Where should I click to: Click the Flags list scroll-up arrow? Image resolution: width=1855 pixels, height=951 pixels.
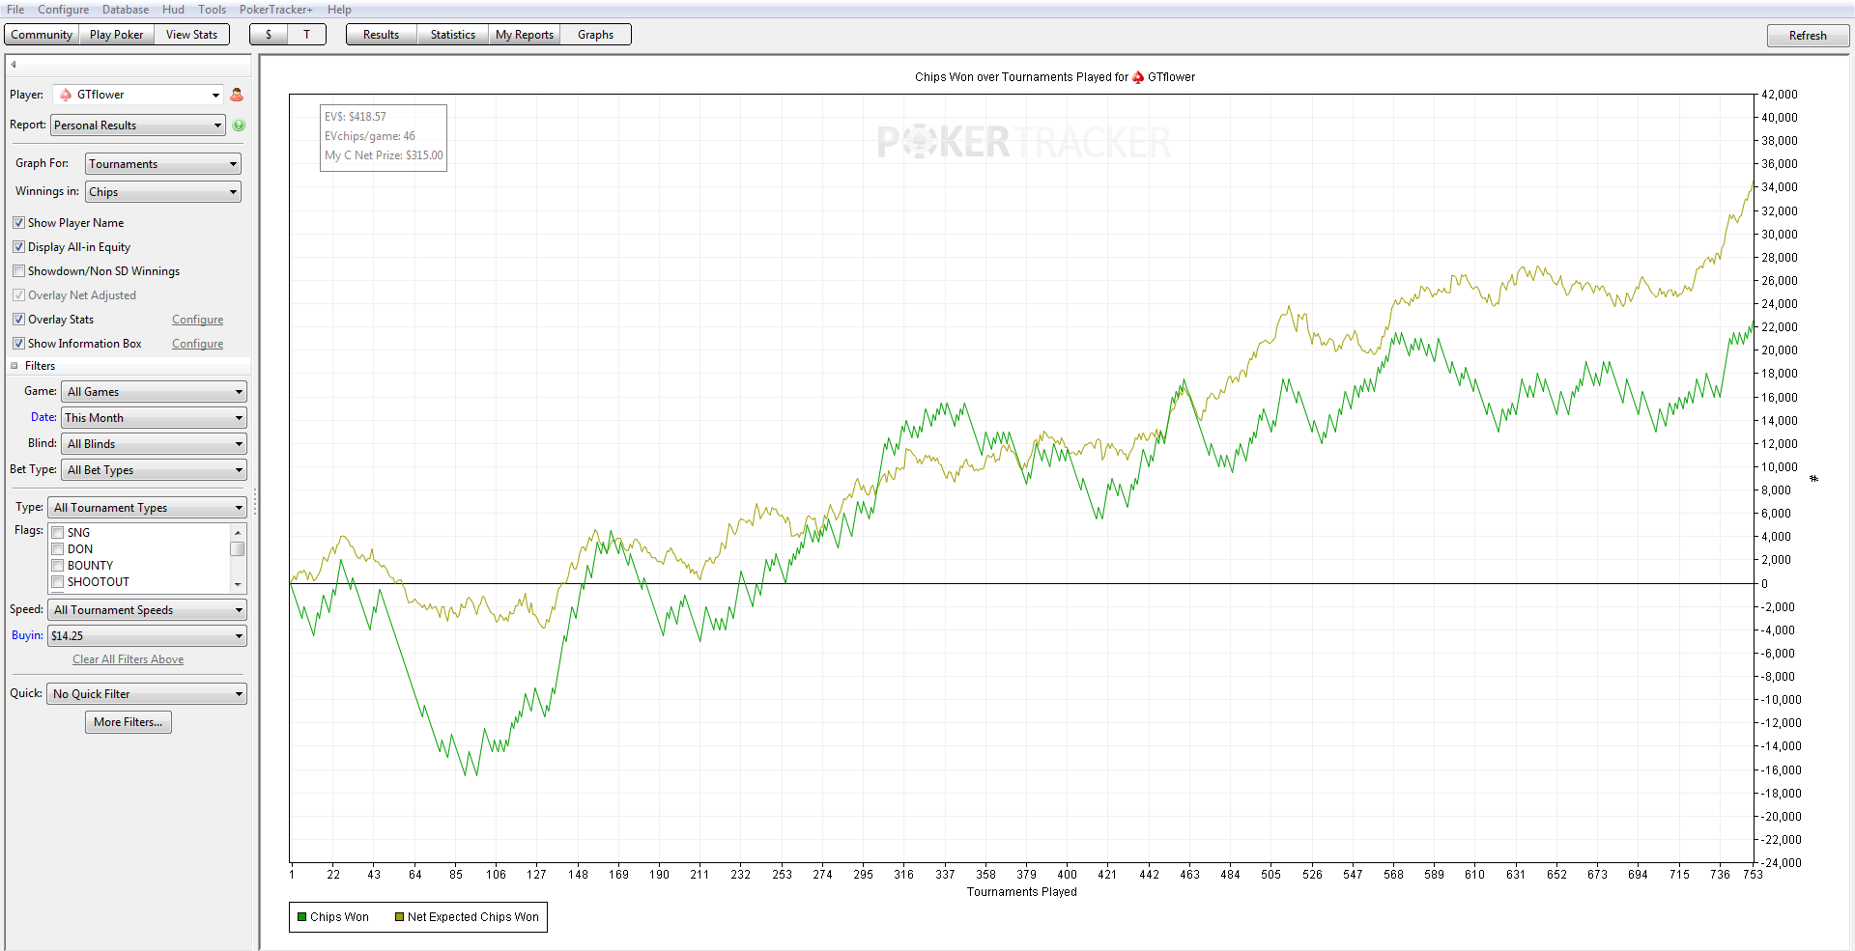coord(238,532)
